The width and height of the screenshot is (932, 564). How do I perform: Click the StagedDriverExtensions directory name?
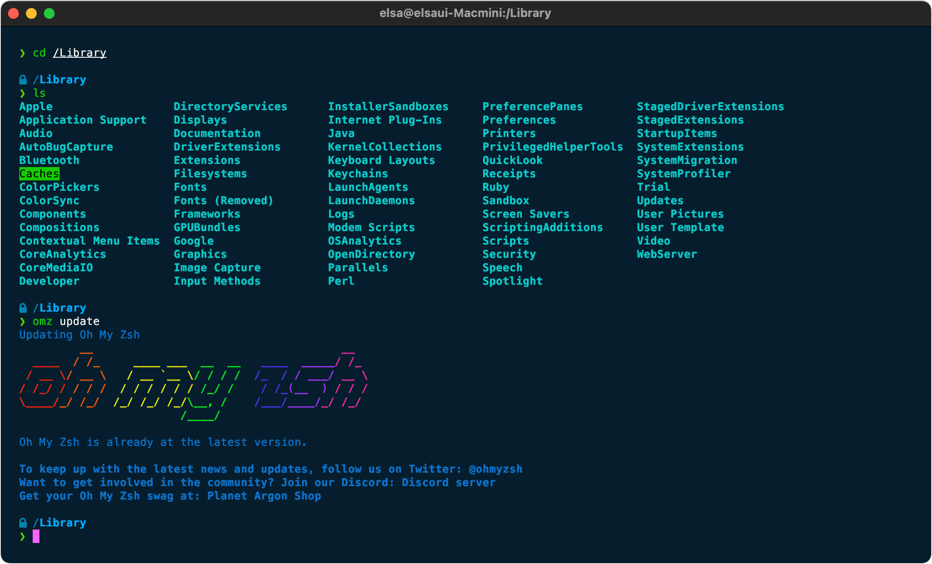710,107
